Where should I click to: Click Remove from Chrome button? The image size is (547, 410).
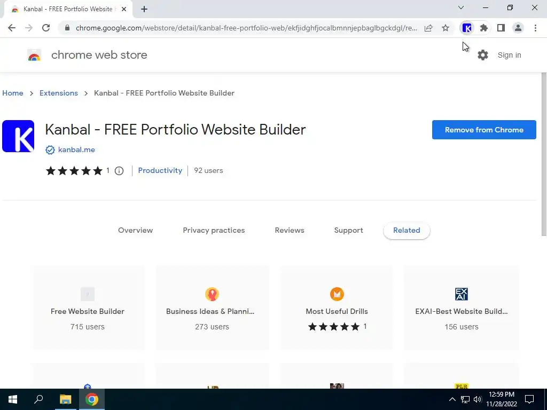point(484,130)
